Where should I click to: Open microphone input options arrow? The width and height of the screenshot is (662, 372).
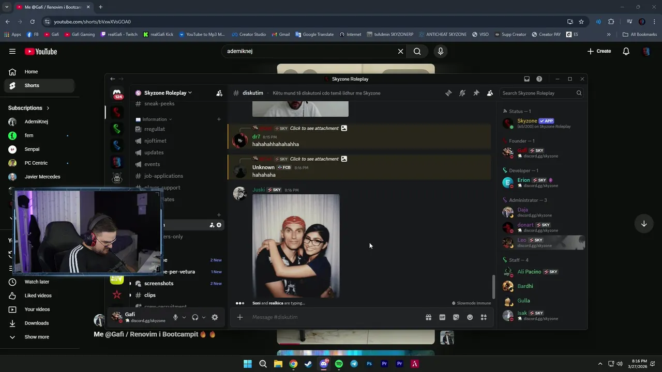point(184,317)
